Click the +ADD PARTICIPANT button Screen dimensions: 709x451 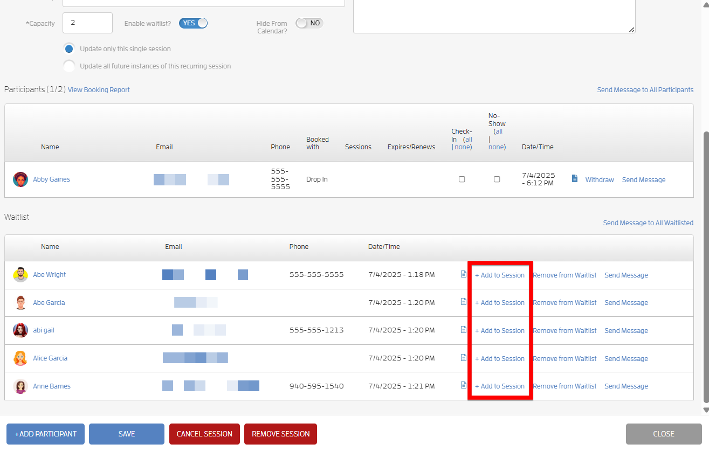pyautogui.click(x=45, y=434)
